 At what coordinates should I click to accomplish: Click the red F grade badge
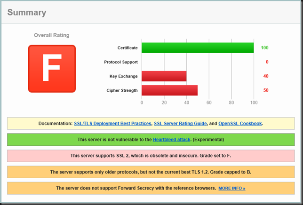52,69
